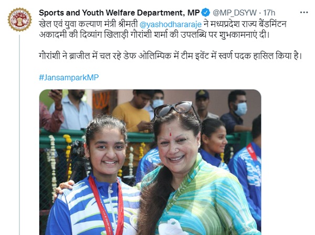Viewport: 315px width, 235px height.
Task: Open the attached tweet photo
Action: click(150, 162)
